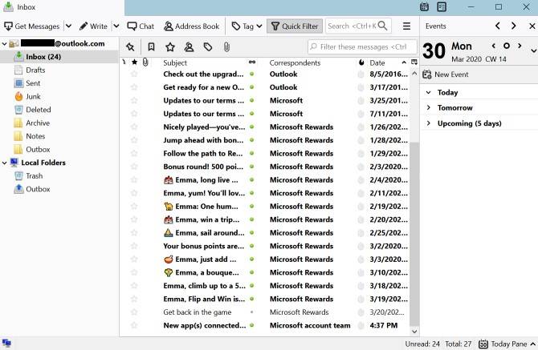Filter to show only tagged messages
Image resolution: width=538 pixels, height=350 pixels.
pyautogui.click(x=208, y=47)
